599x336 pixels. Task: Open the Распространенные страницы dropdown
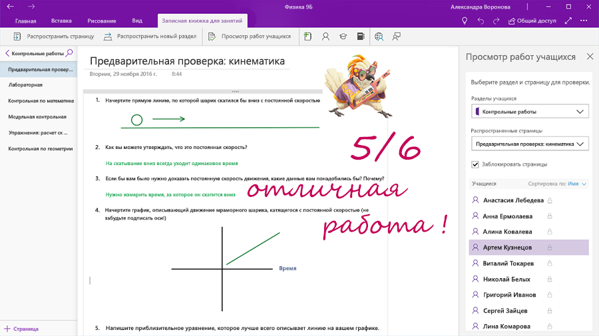(530, 144)
